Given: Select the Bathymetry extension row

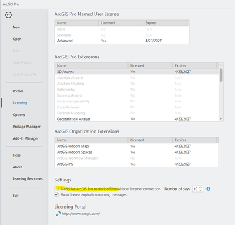Looking at the screenshot, I should click(x=136, y=90).
